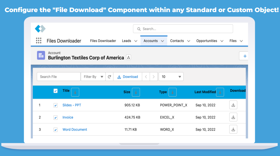Click download icon for Word Document row
The width and height of the screenshot is (280, 156).
click(233, 129)
